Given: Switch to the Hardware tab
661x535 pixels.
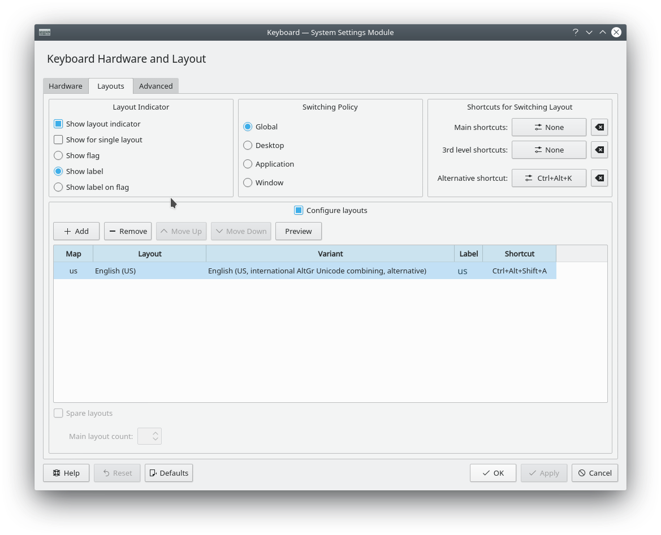Looking at the screenshot, I should click(66, 86).
